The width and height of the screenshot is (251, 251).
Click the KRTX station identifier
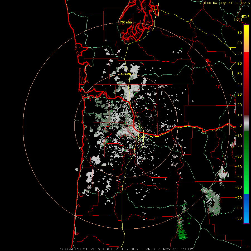pyautogui.click(x=151, y=249)
